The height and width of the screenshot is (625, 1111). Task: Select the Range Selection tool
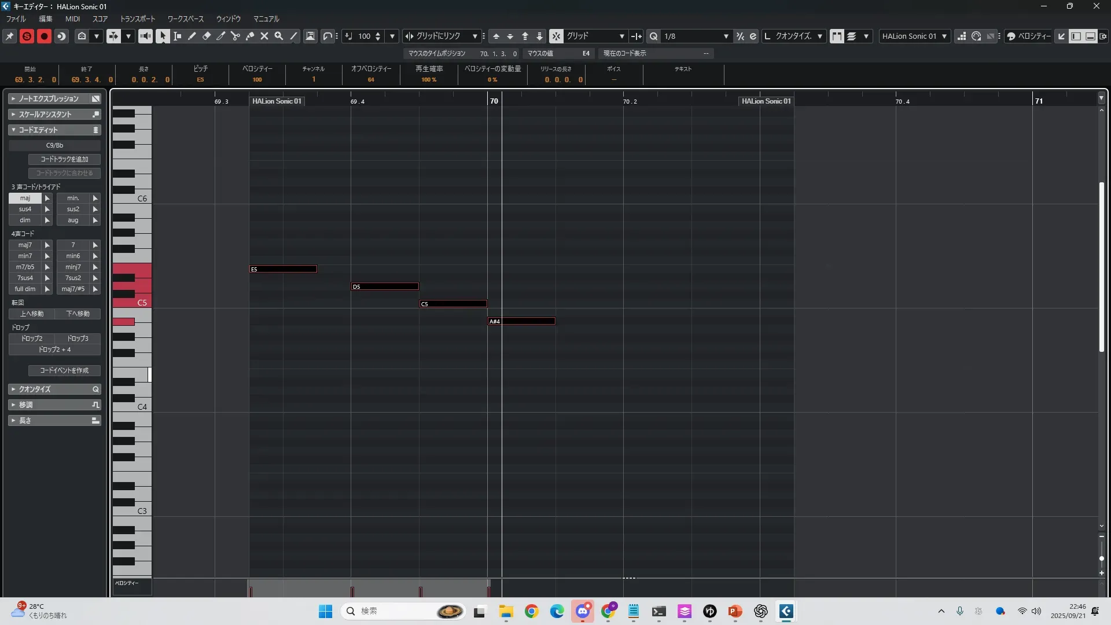click(x=178, y=36)
